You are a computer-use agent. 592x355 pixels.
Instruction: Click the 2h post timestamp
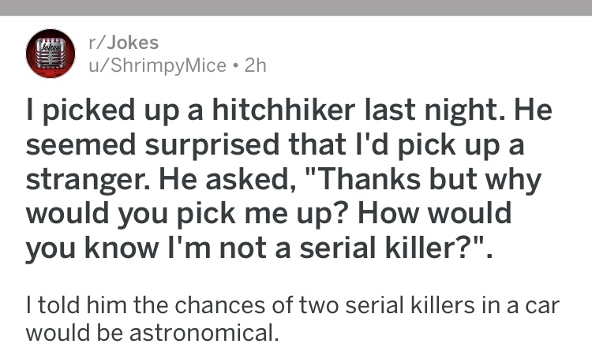[256, 65]
